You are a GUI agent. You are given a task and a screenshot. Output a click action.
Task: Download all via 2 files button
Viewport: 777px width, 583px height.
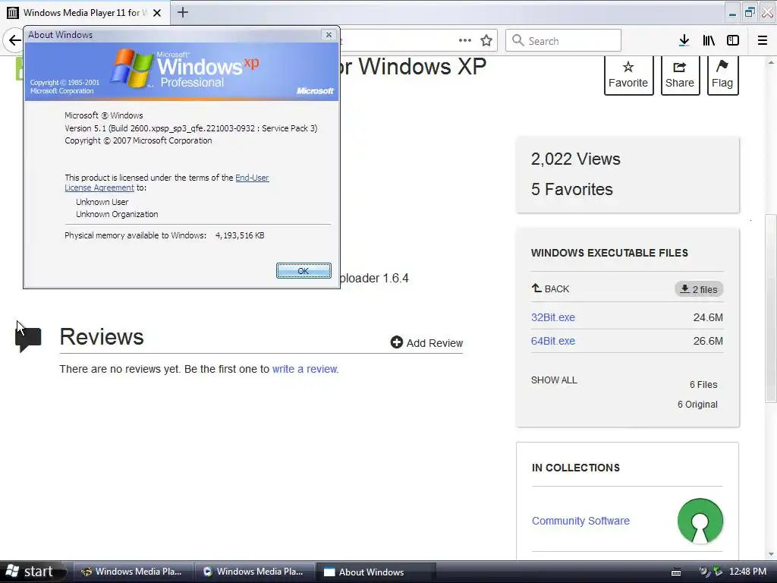699,289
